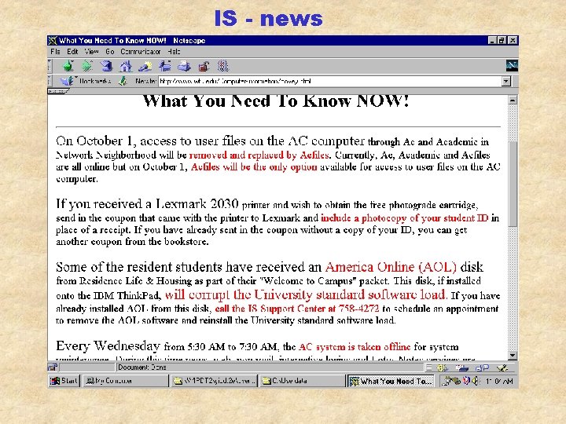Click the Netscape N logo animation
The image size is (566, 424).
click(512, 66)
